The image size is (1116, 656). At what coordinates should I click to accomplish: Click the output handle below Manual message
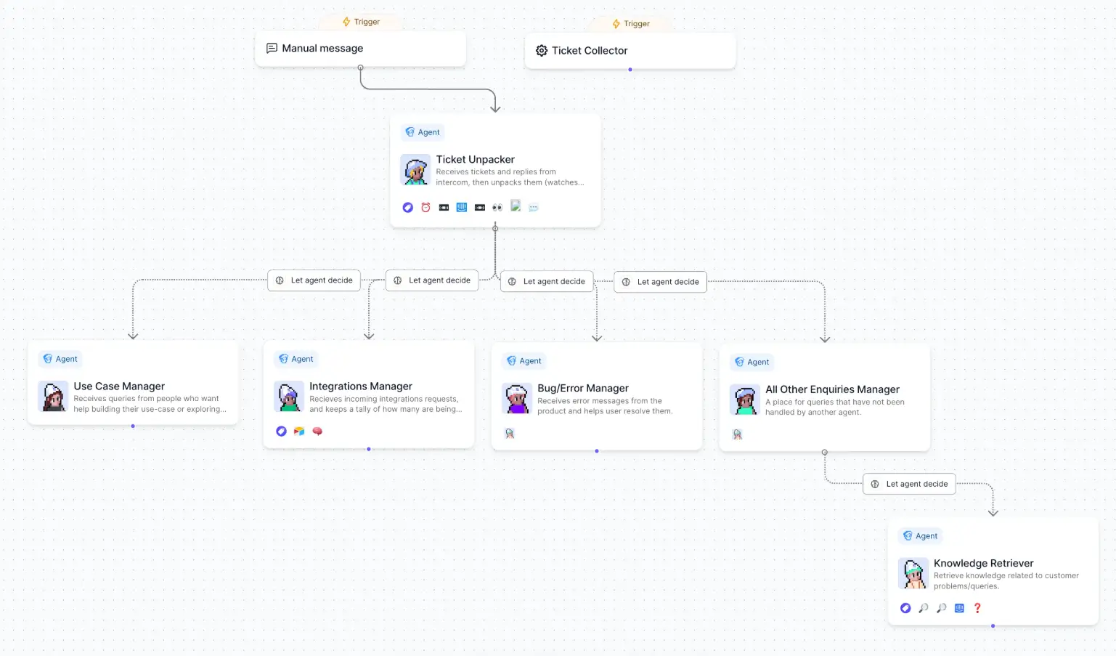(x=360, y=68)
